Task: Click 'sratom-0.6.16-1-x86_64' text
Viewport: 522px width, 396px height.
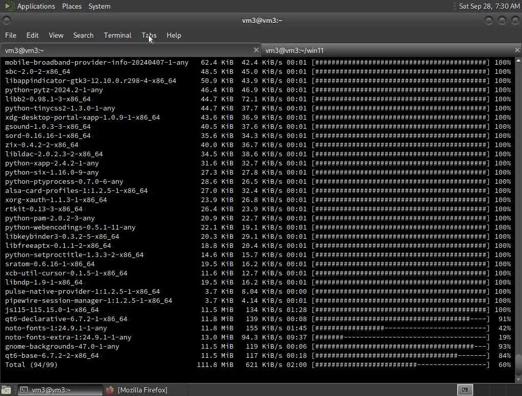Action: coord(49,264)
